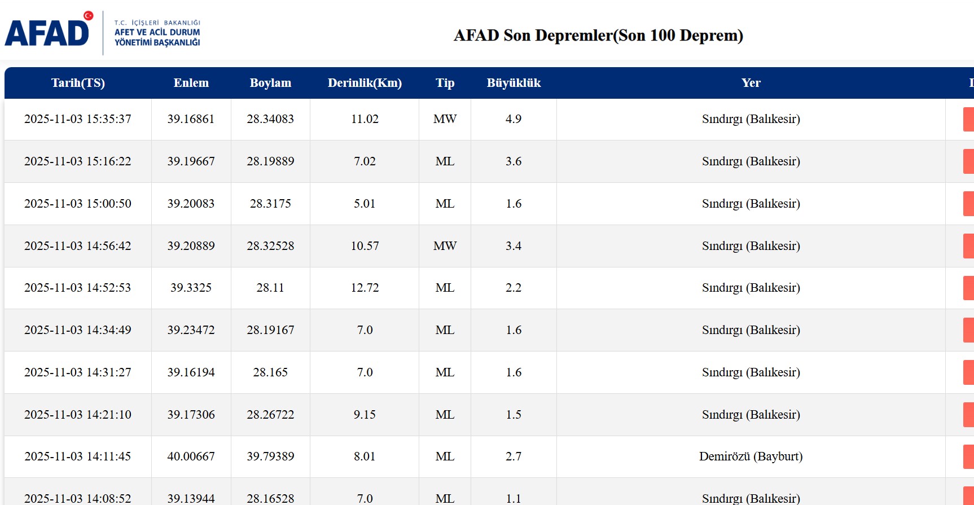Select the Boylam column header
Image resolution: width=974 pixels, height=505 pixels.
tap(270, 83)
